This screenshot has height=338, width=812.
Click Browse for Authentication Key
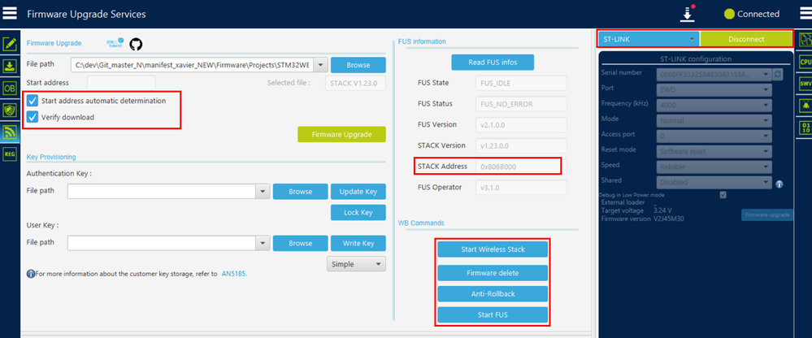point(301,192)
